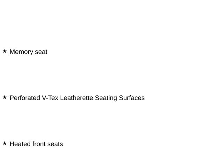The image size is (223, 167).
Task: Click the star bullet beside Perforated V-Tex Leatherette
Action: (5, 97)
